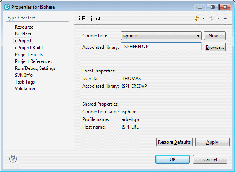Open the Project References page

pyautogui.click(x=33, y=61)
